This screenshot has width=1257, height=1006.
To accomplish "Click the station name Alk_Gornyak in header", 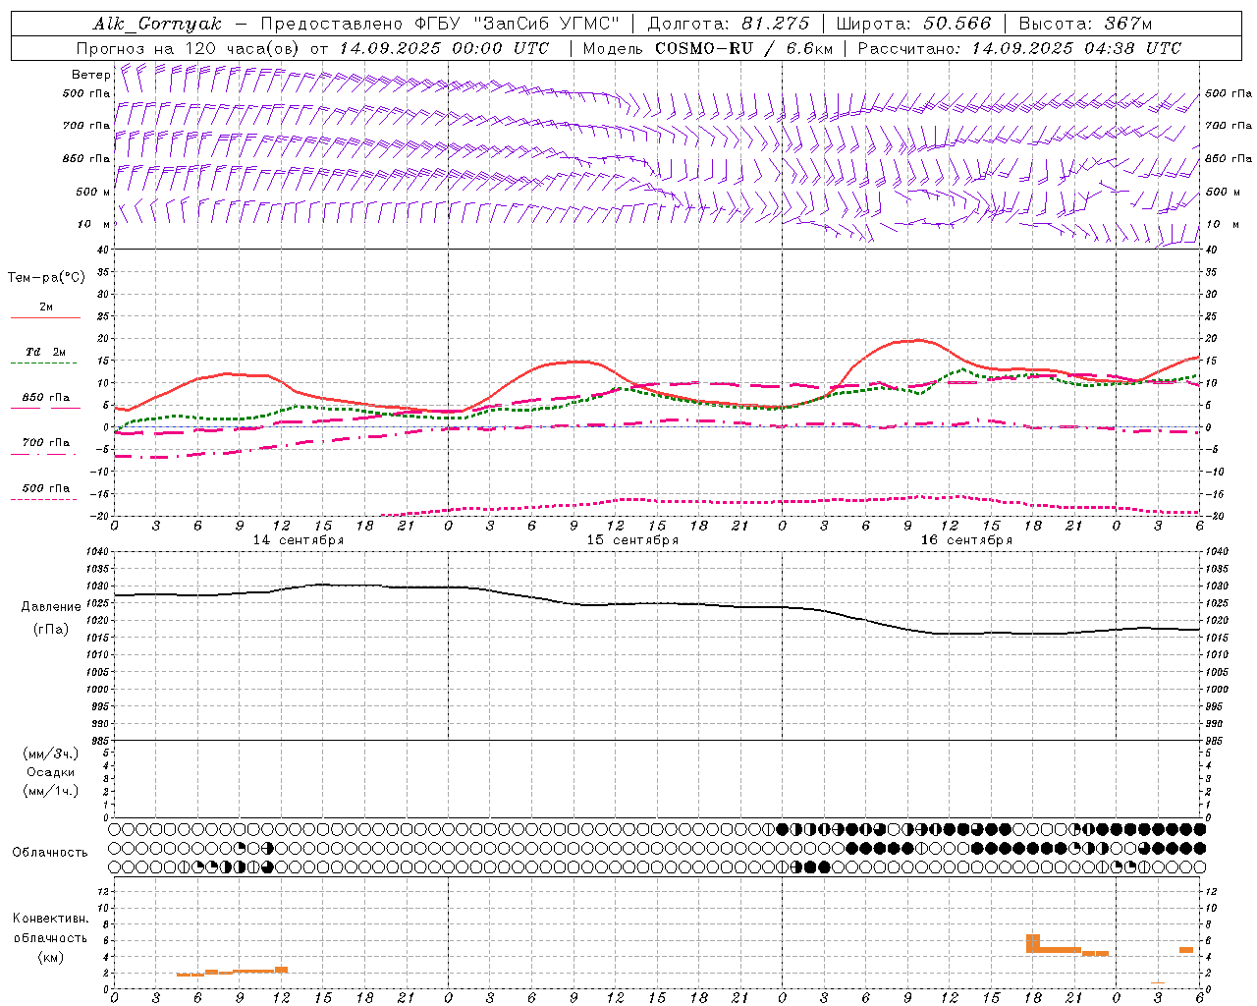I will pos(158,24).
